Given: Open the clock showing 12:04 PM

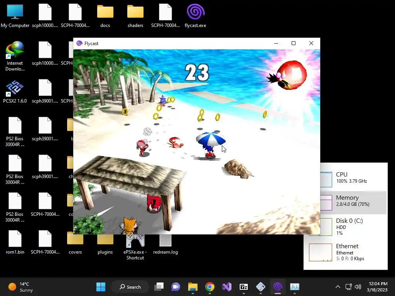Looking at the screenshot, I should point(377,287).
